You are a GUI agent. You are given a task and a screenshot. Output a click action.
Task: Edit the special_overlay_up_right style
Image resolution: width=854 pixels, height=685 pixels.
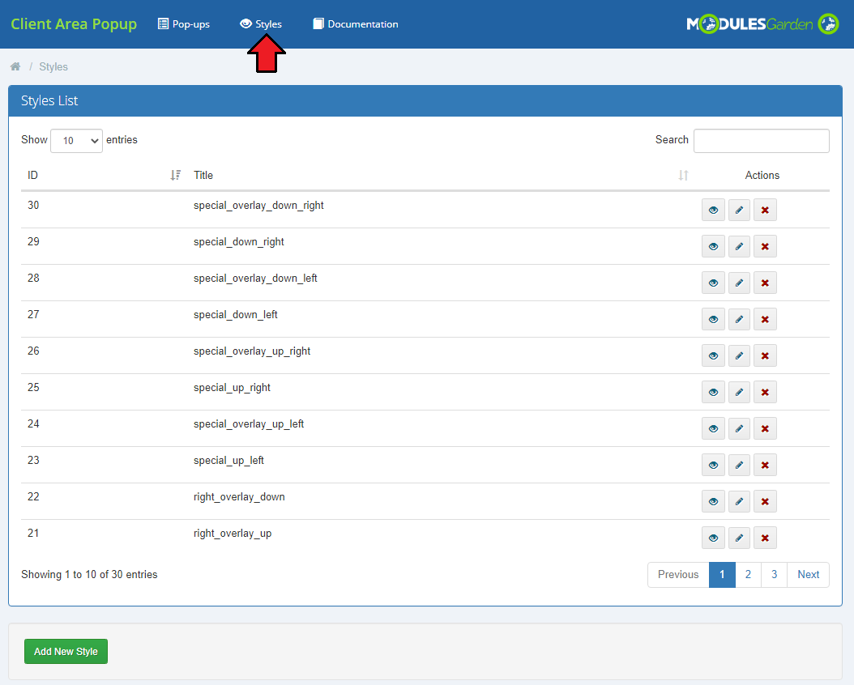point(739,355)
